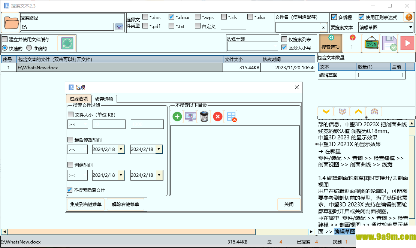Expand the search path history dropdown

click(119, 27)
